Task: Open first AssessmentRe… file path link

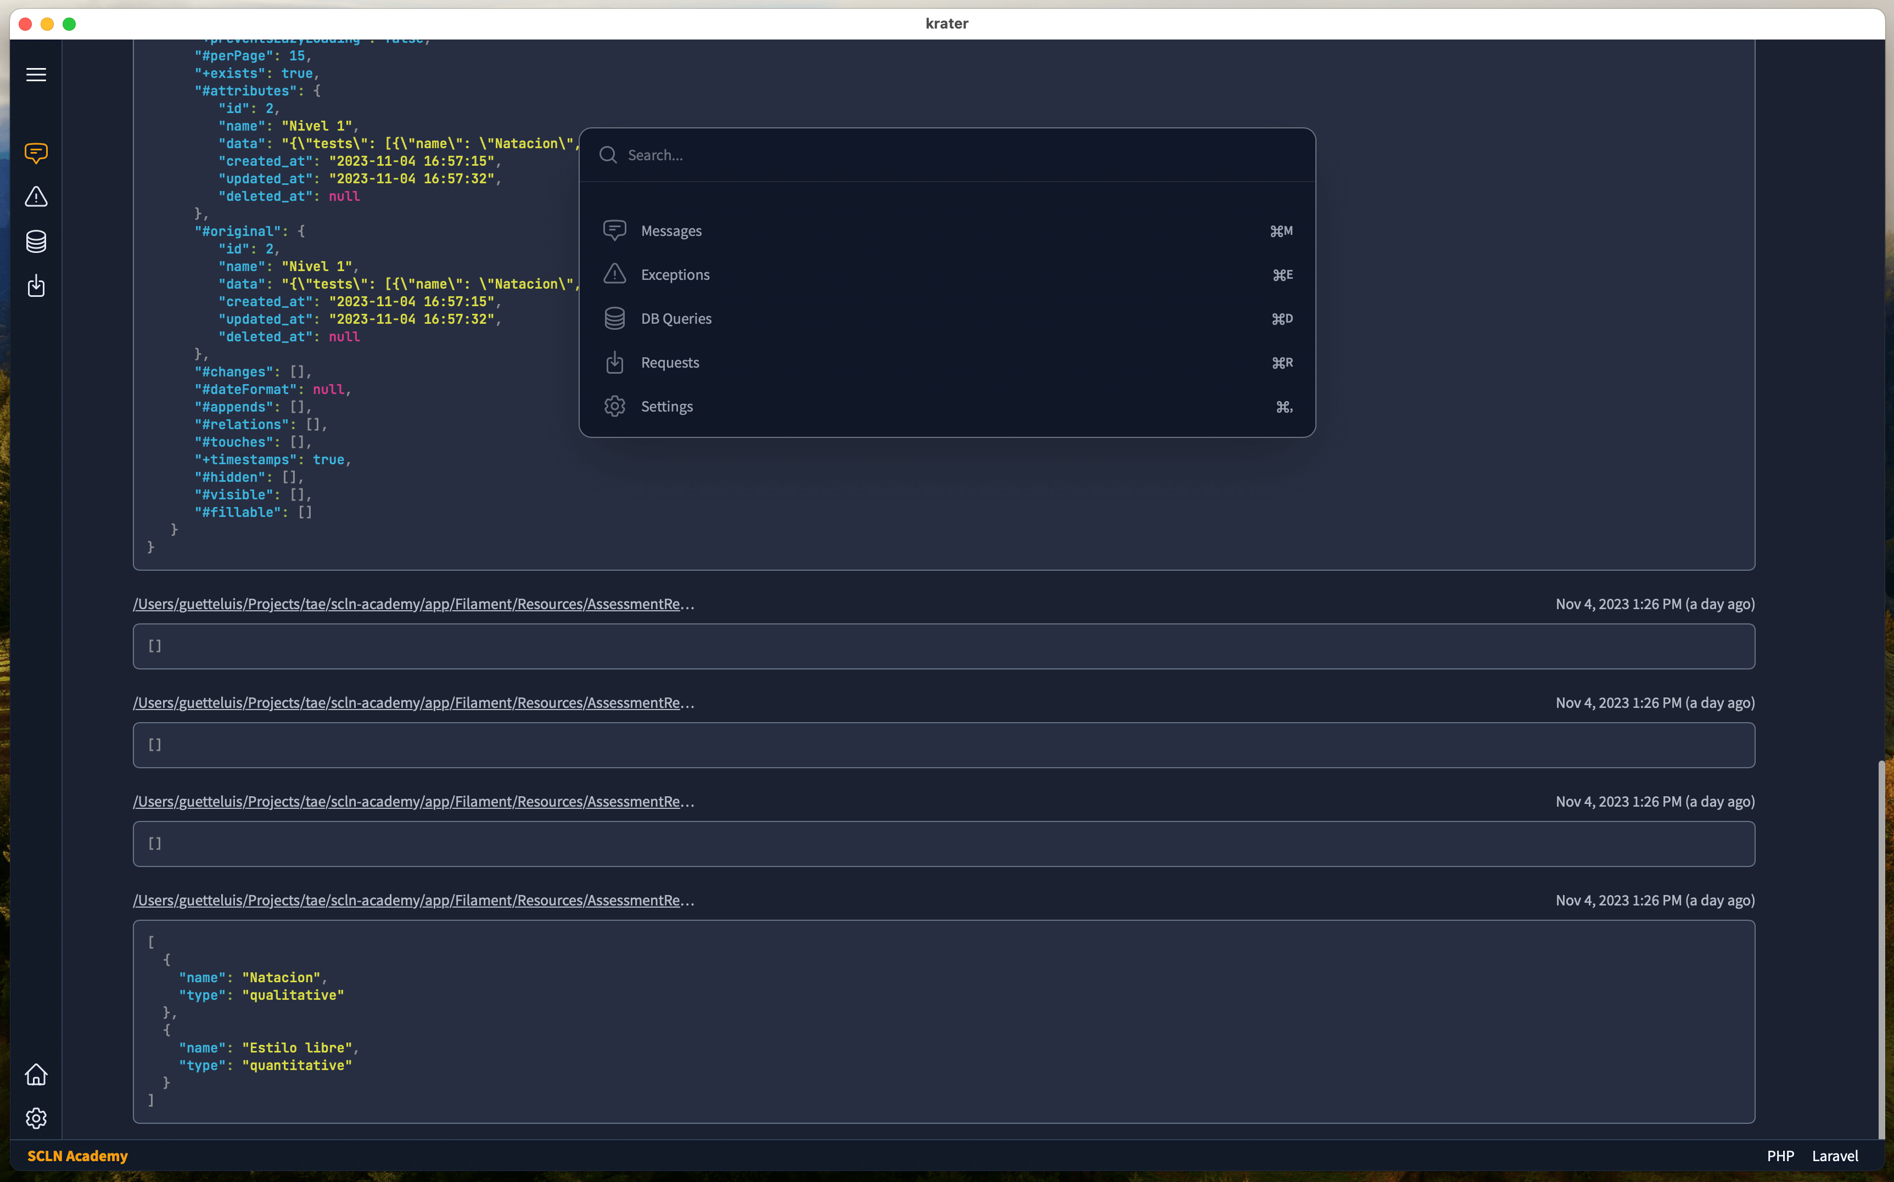Action: [414, 604]
